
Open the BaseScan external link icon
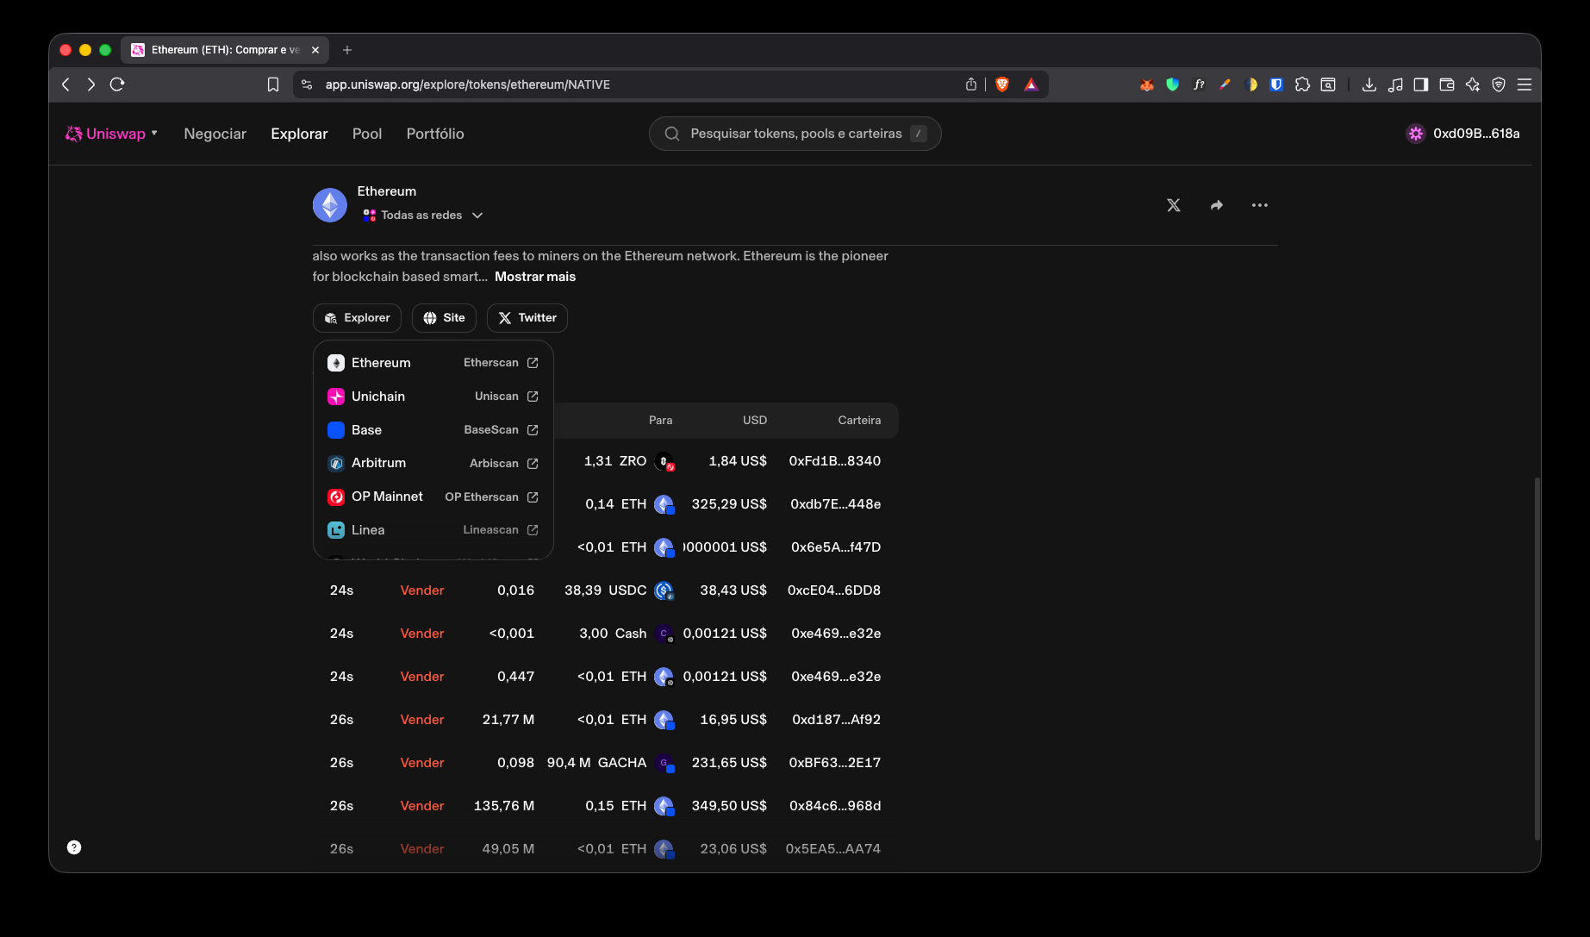click(533, 430)
